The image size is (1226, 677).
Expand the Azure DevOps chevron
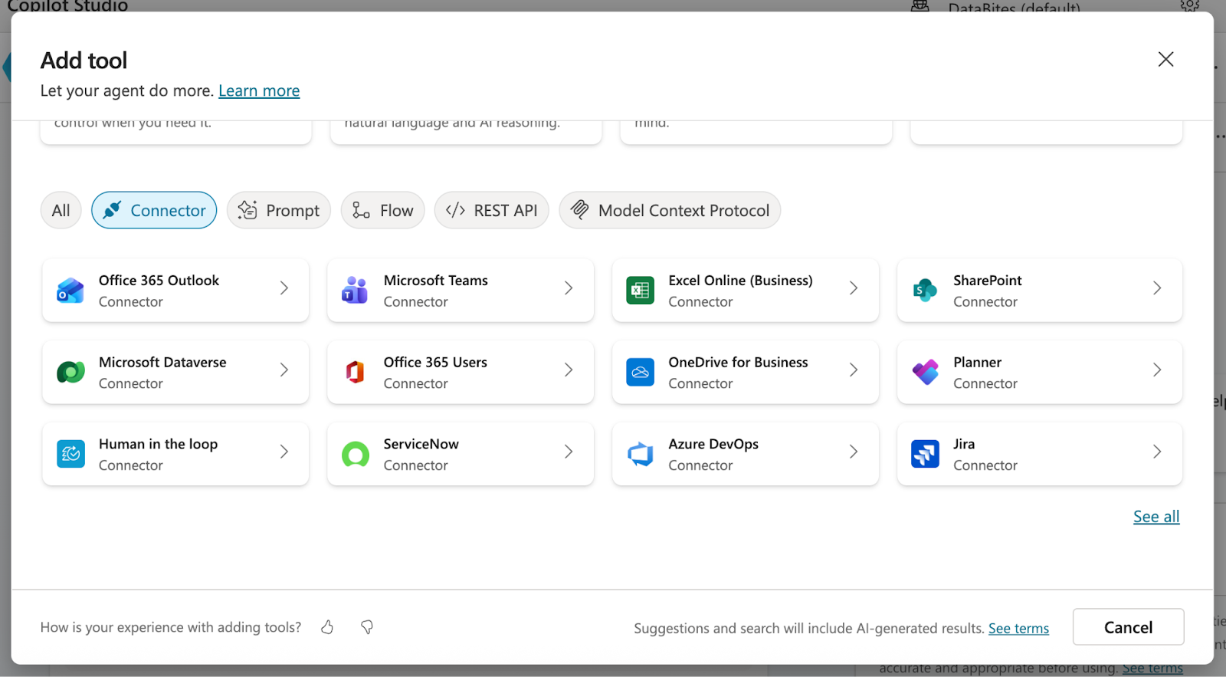pos(854,452)
